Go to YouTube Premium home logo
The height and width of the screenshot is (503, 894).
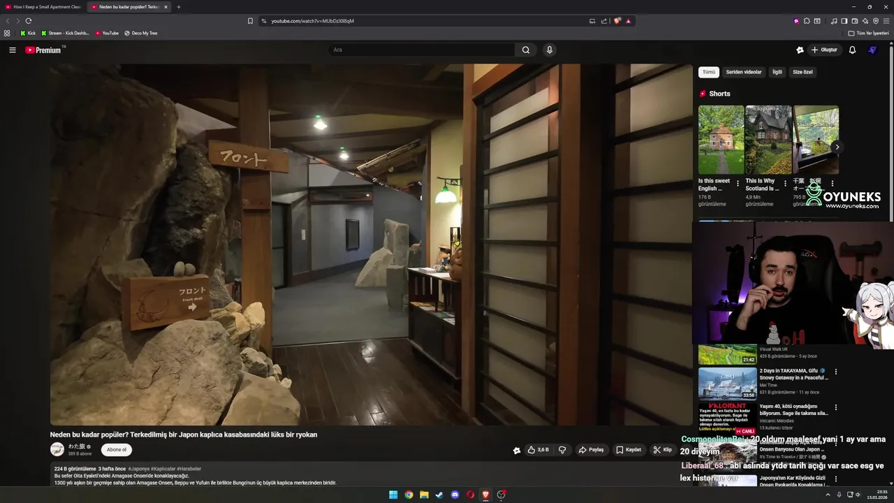tap(43, 50)
